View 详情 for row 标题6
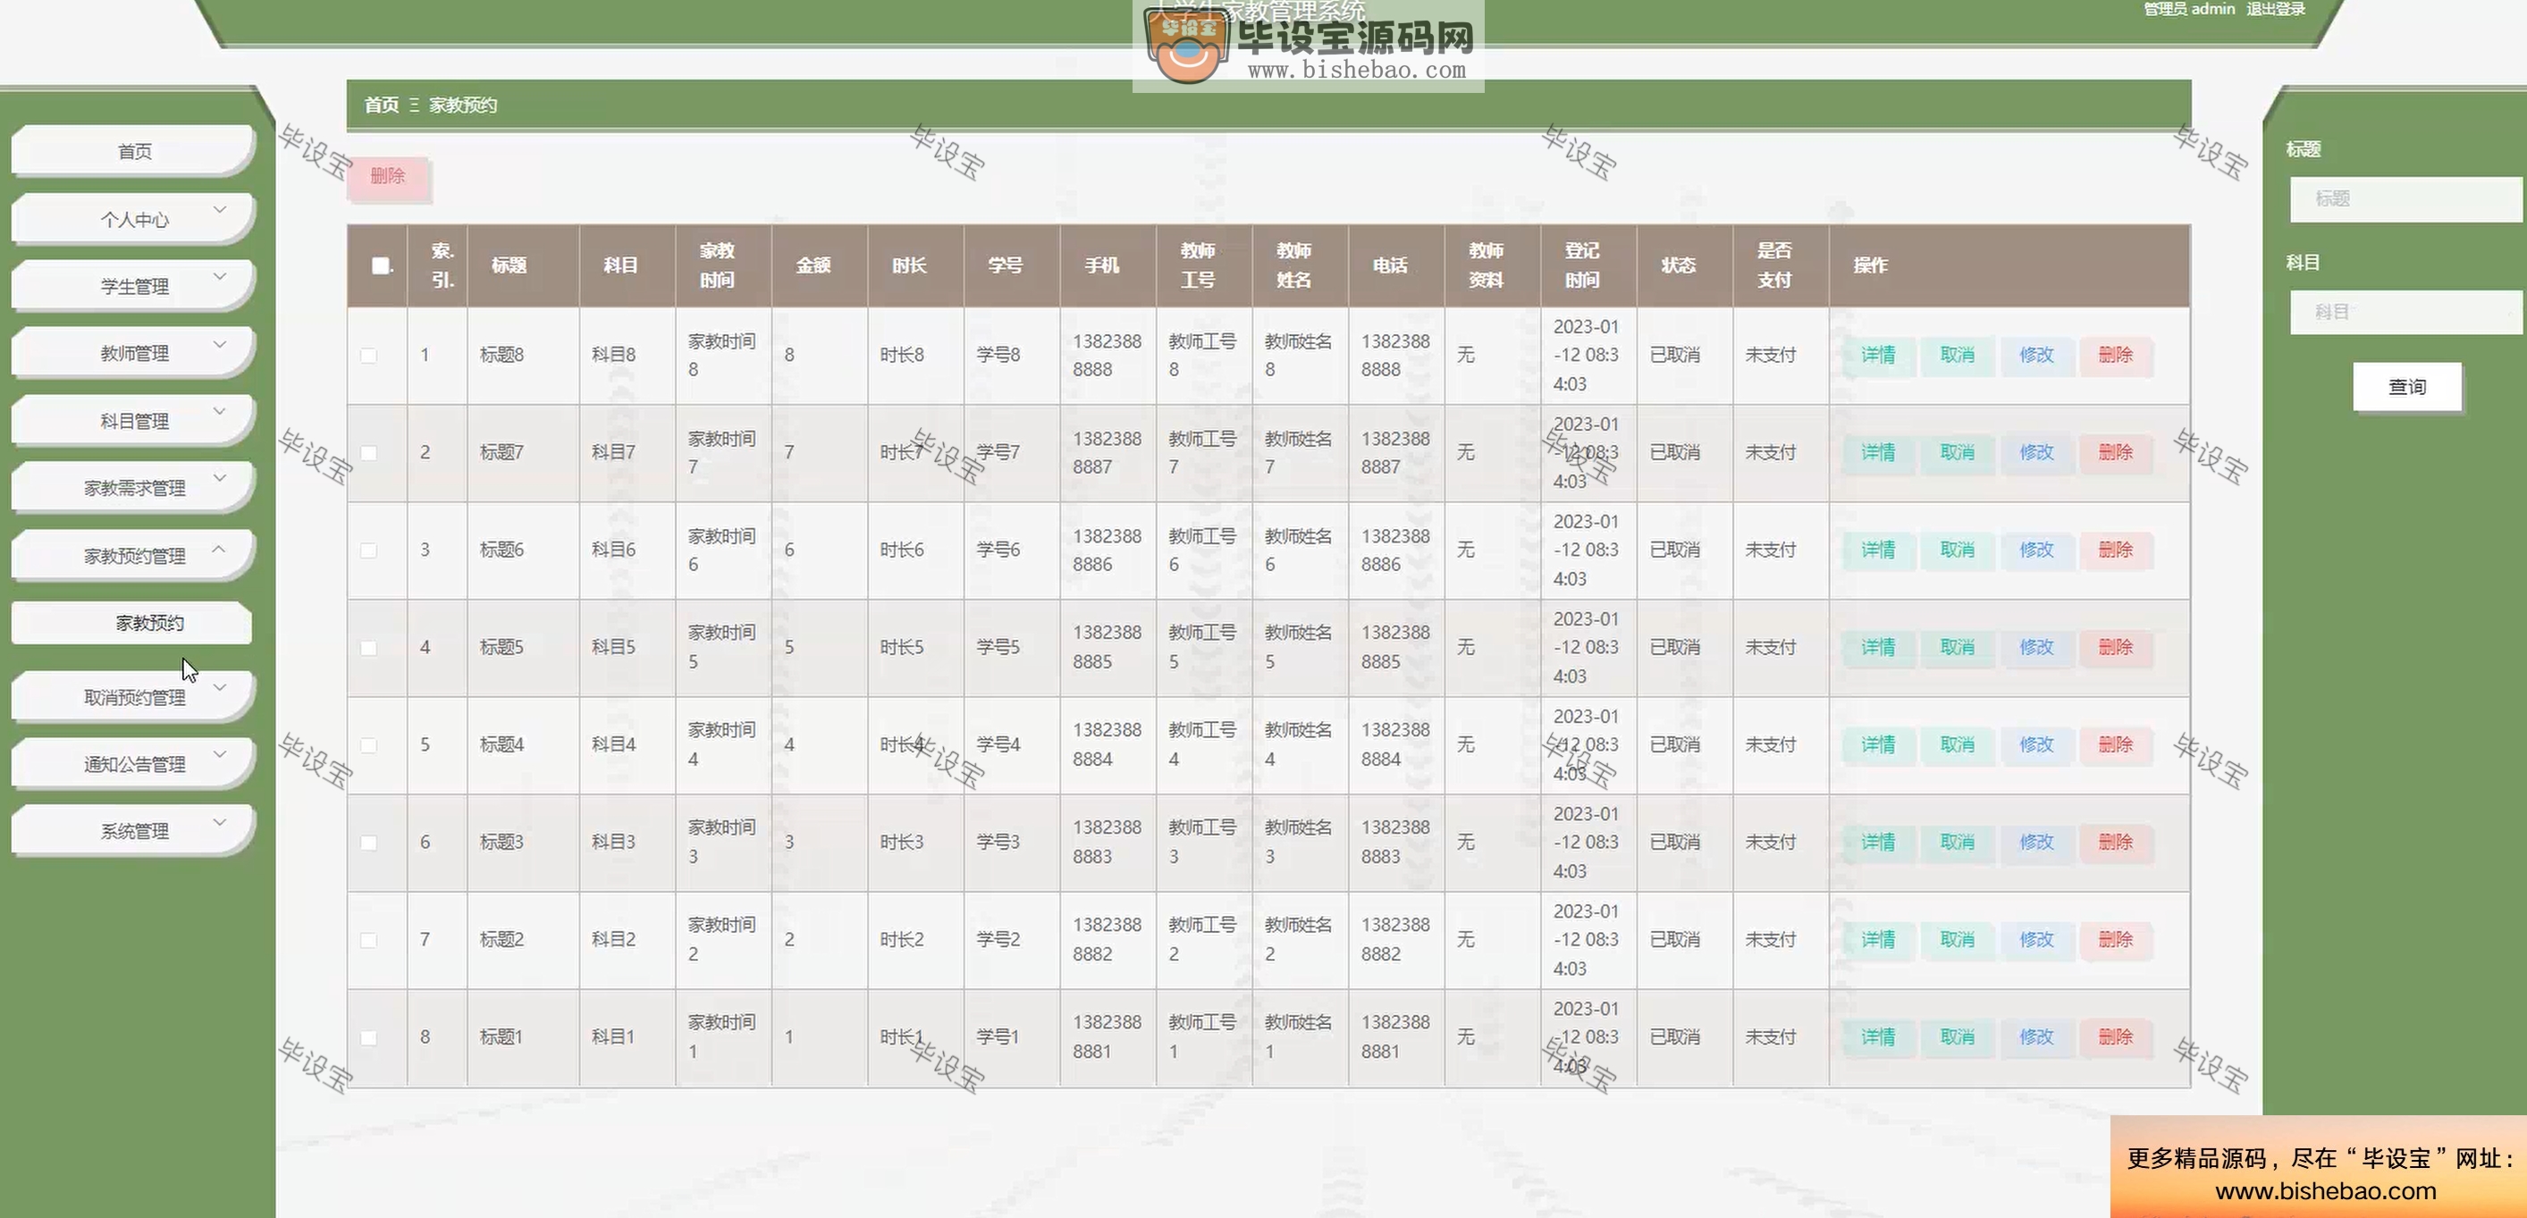The height and width of the screenshot is (1218, 2527). (1879, 550)
